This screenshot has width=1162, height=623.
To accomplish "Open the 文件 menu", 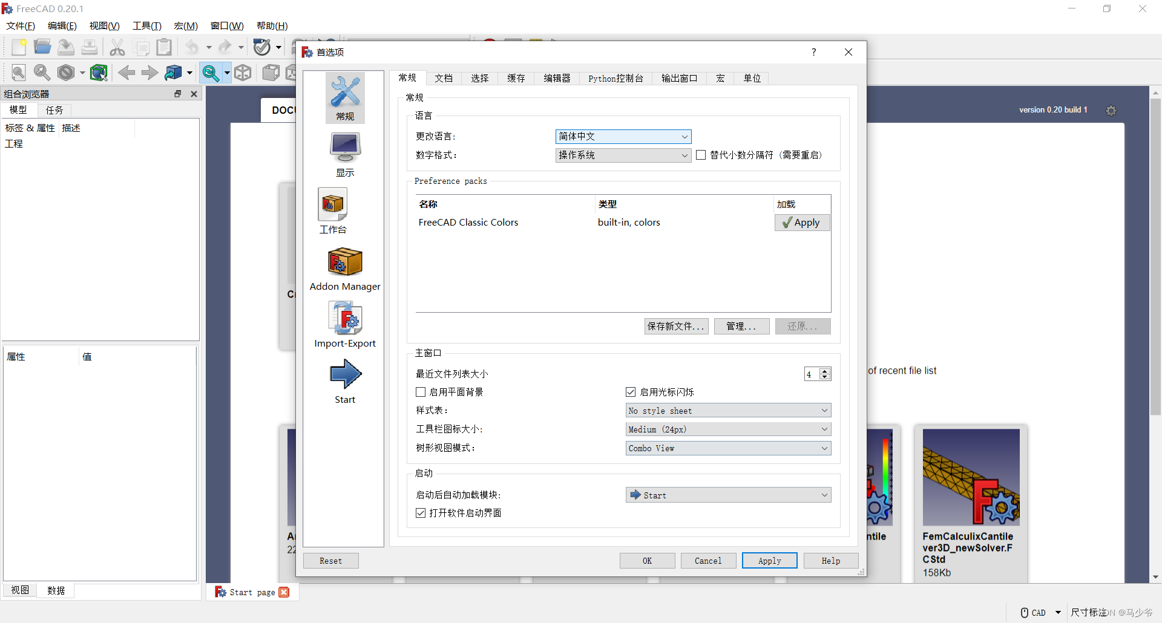I will click(x=21, y=25).
